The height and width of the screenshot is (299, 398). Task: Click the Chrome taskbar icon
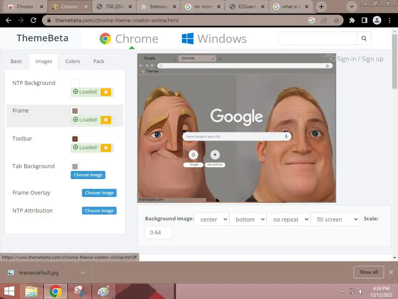[x=56, y=291]
